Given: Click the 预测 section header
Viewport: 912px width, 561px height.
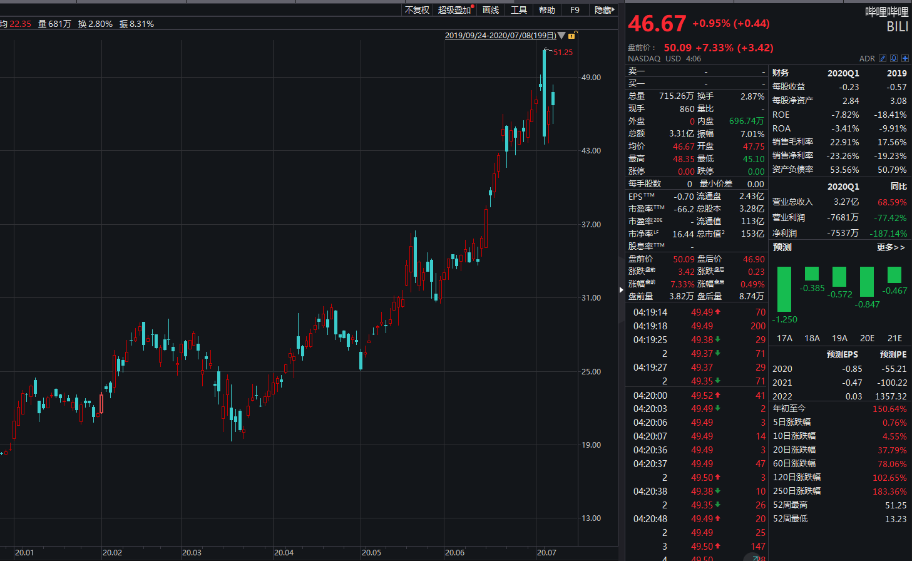Looking at the screenshot, I should pos(782,247).
